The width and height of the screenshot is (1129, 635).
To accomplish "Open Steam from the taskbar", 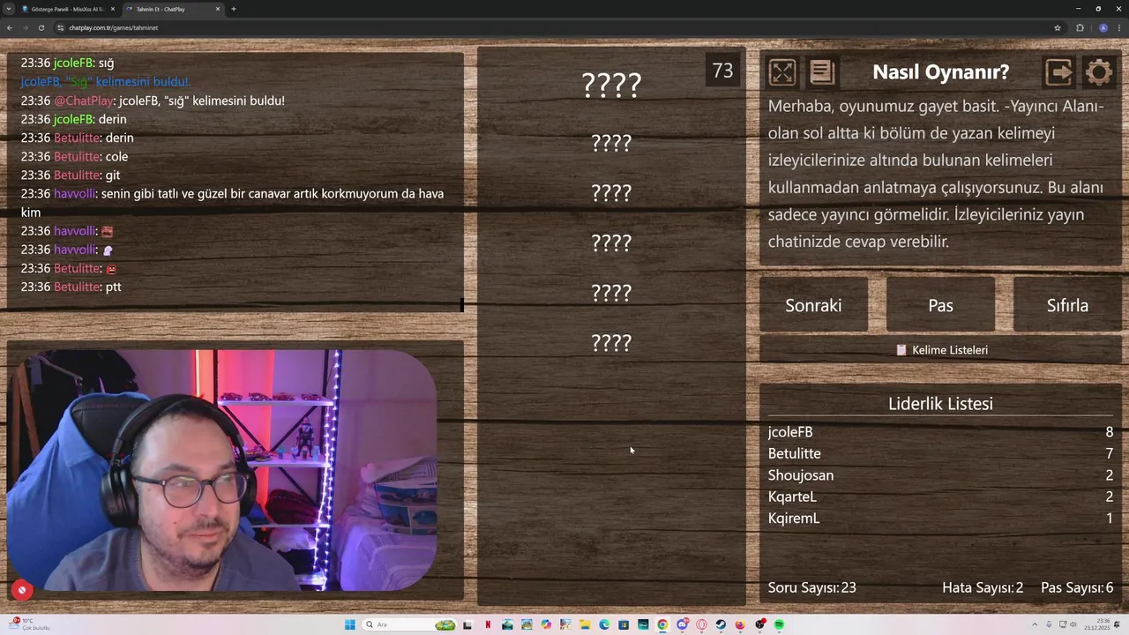I will coord(721,624).
